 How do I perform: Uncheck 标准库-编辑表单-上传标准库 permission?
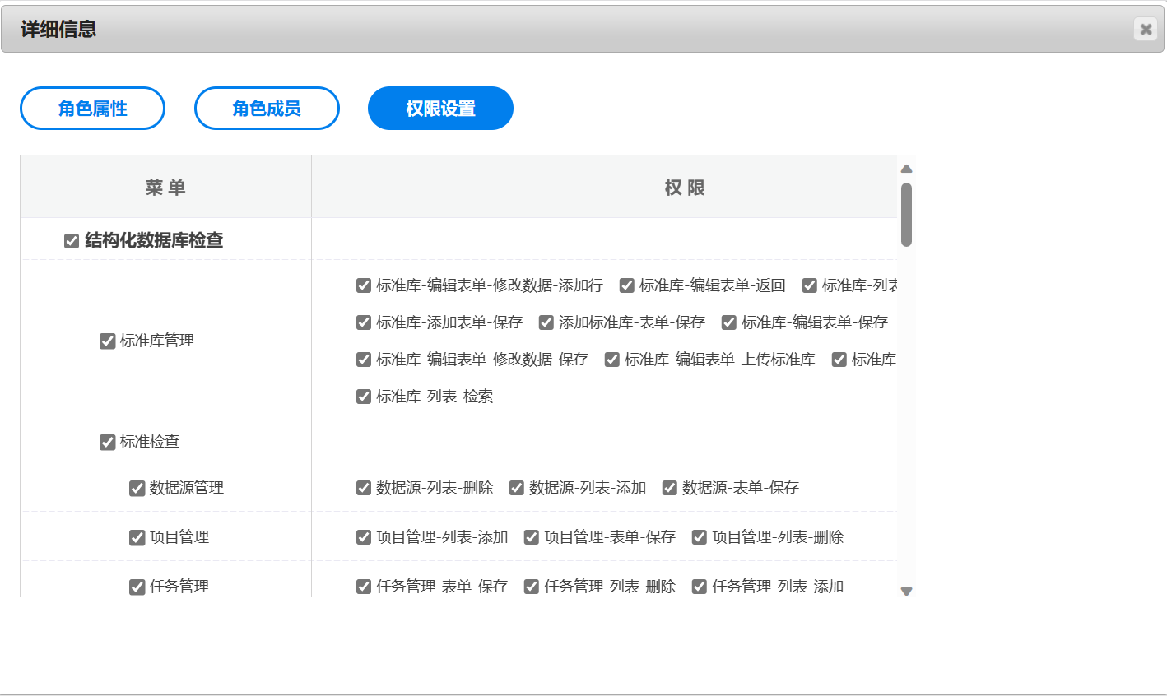[x=612, y=360]
